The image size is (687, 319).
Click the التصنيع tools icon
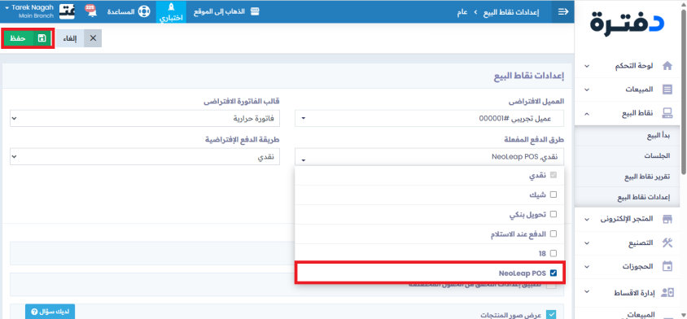(667, 243)
